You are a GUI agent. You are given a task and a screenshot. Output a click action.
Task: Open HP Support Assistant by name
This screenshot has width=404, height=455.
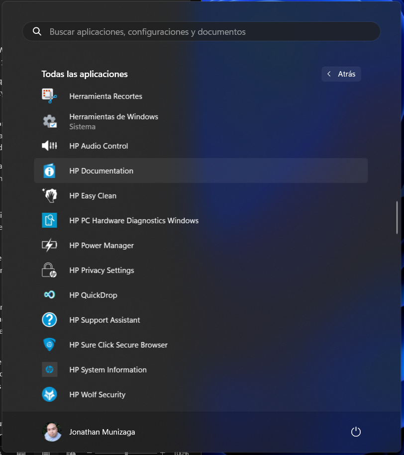tap(104, 320)
